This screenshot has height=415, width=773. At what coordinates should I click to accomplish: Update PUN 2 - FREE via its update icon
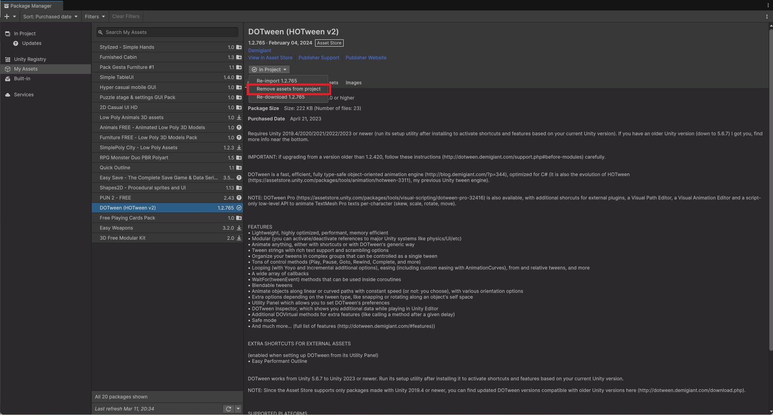[239, 198]
